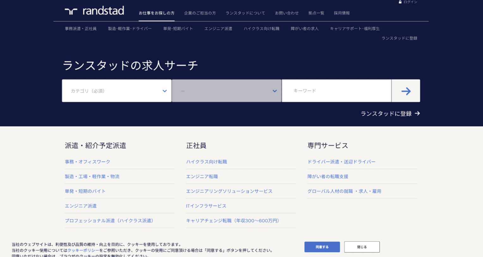The height and width of the screenshot is (257, 483).
Task: Open お問い合わせ menu item
Action: [x=287, y=13]
